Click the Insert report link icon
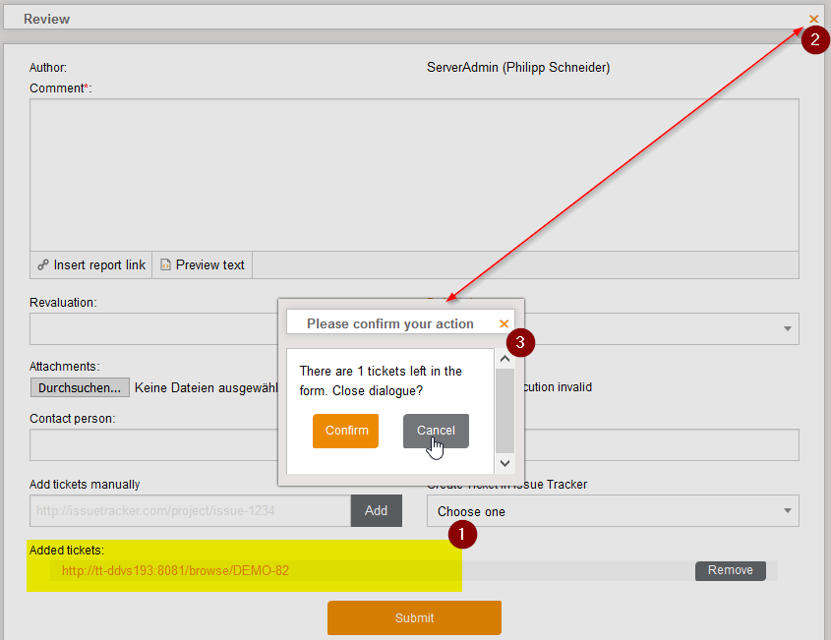 click(43, 265)
